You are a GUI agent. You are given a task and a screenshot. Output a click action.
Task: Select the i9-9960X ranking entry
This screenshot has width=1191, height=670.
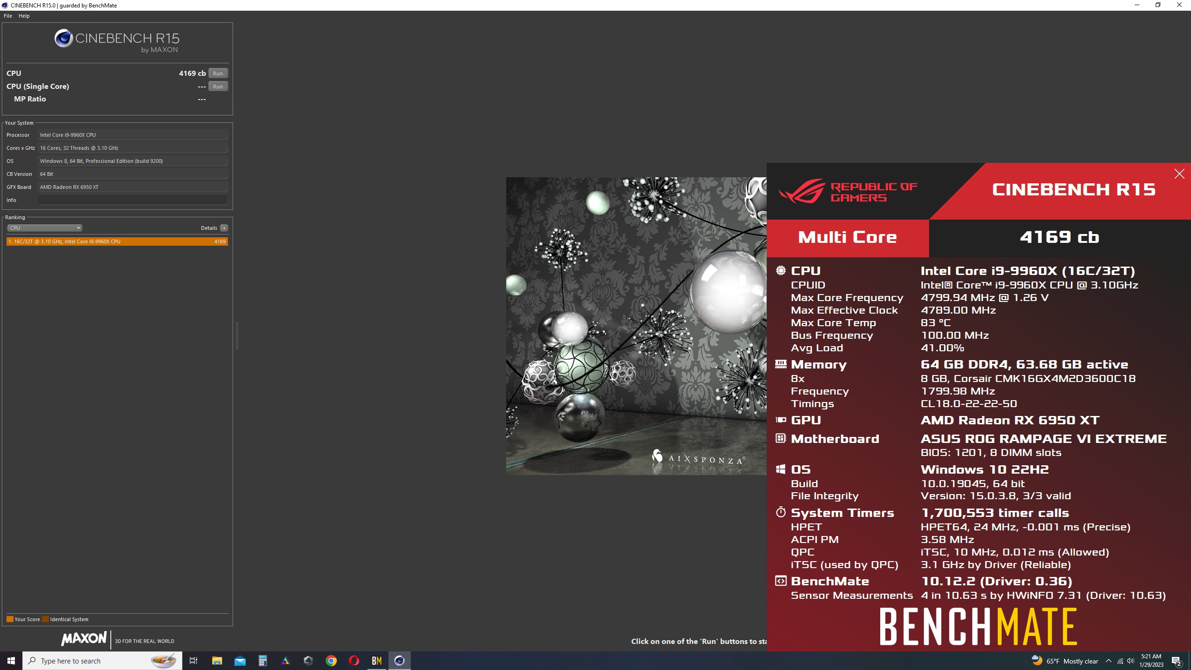pos(117,241)
